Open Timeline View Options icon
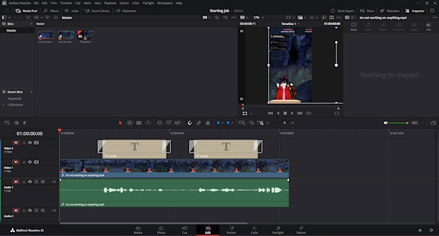This screenshot has width=439, height=236. [x=6, y=123]
